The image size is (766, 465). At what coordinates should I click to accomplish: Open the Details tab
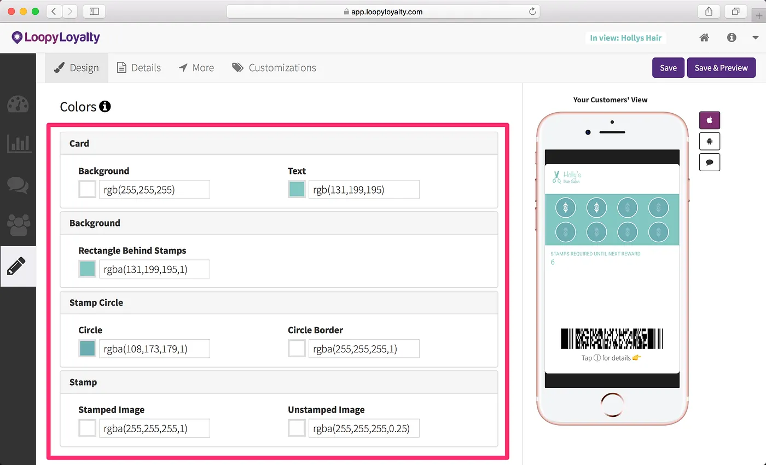pos(139,68)
